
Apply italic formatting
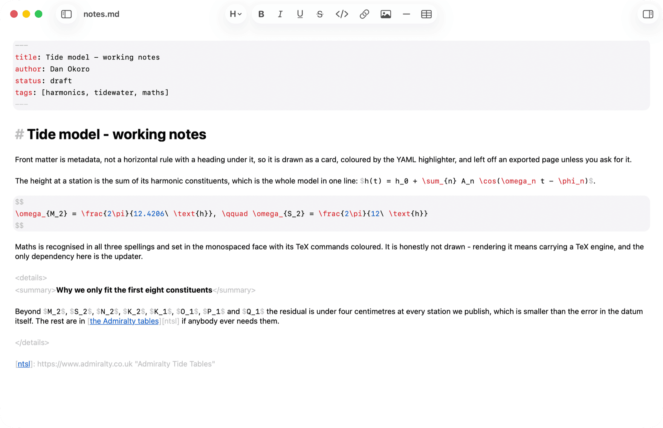[x=280, y=14]
